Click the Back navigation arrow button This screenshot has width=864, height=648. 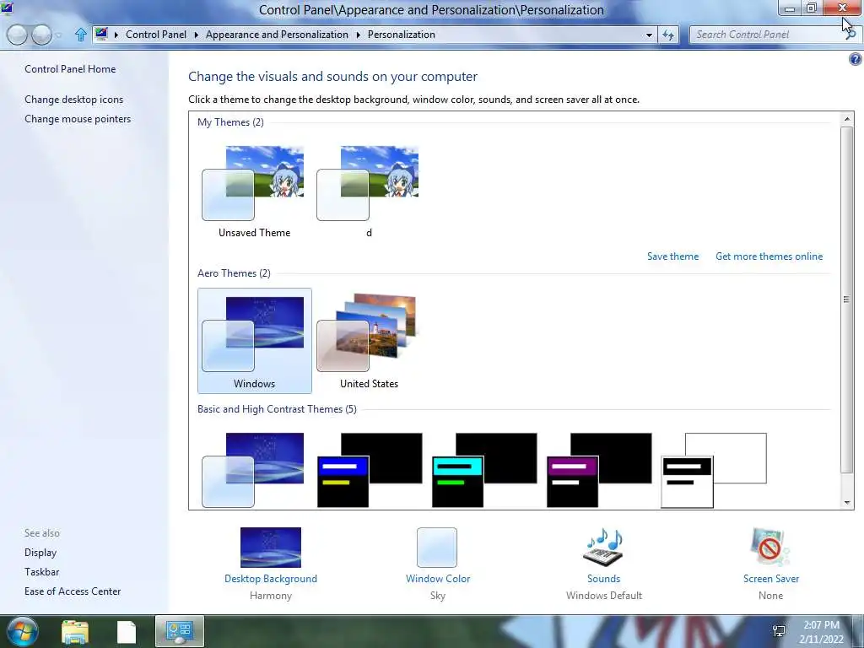pos(17,35)
